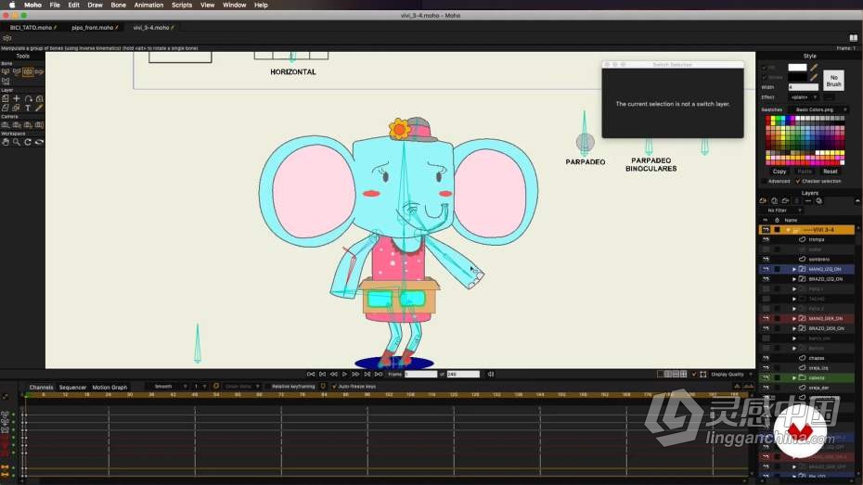
Task: Select the Transform Bone tool
Action: tap(17, 71)
